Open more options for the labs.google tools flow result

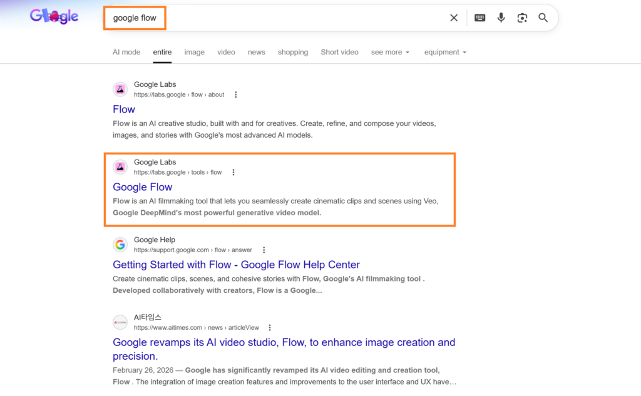(233, 173)
